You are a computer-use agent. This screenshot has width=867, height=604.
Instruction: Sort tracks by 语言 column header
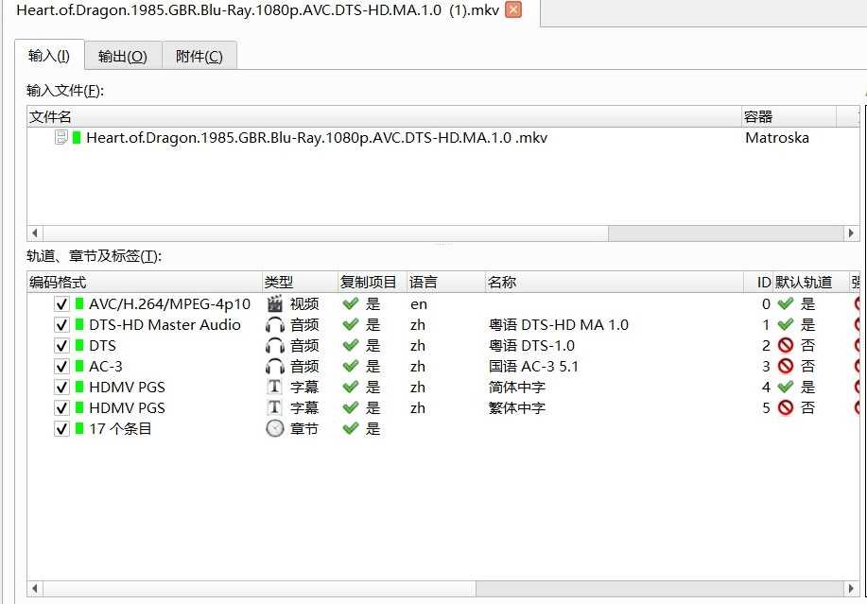click(446, 283)
